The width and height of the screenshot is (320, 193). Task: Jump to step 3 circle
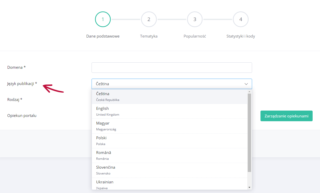pyautogui.click(x=195, y=19)
